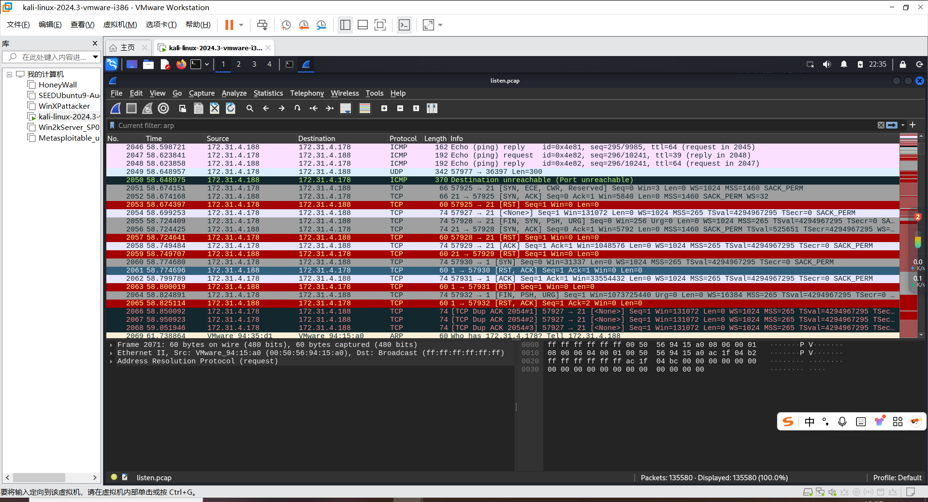Close the capture file icon
Screen dimensions: 928x502
tap(215, 109)
